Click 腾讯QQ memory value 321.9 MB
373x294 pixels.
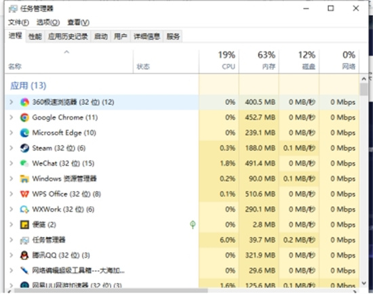click(x=260, y=255)
